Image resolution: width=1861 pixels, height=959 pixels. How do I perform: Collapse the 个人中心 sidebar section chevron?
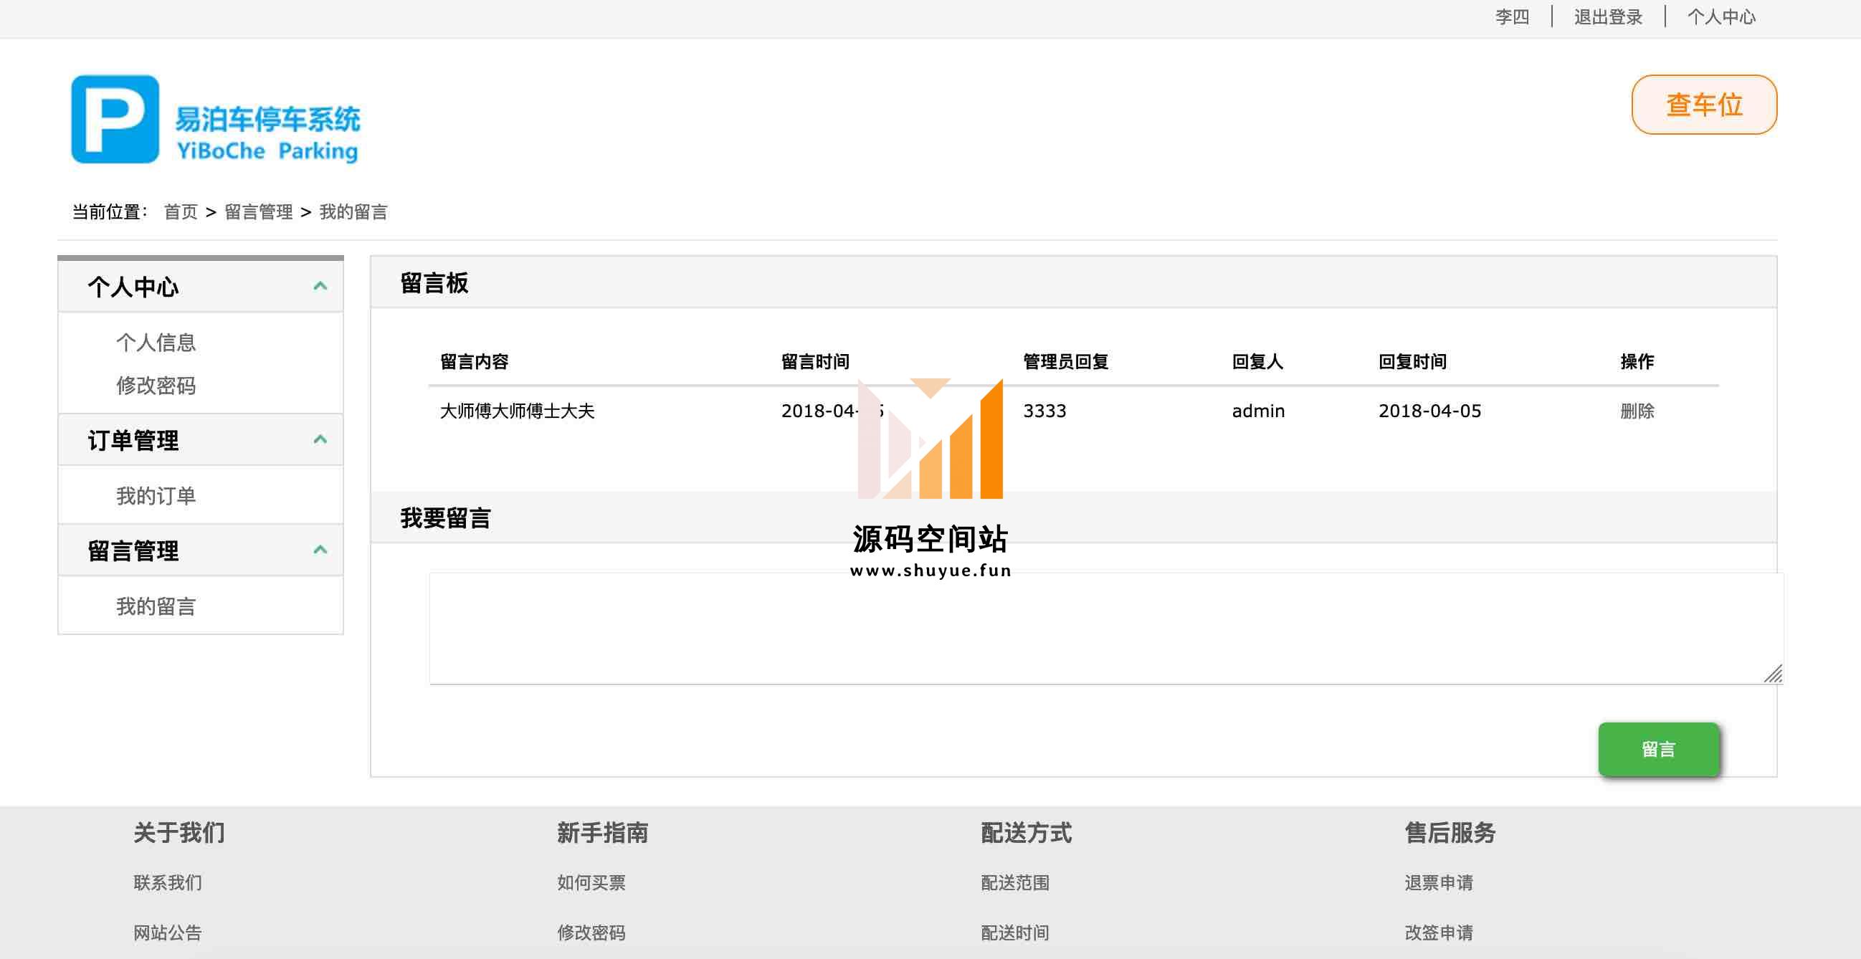point(320,286)
